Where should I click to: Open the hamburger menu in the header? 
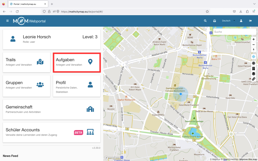point(8,21)
